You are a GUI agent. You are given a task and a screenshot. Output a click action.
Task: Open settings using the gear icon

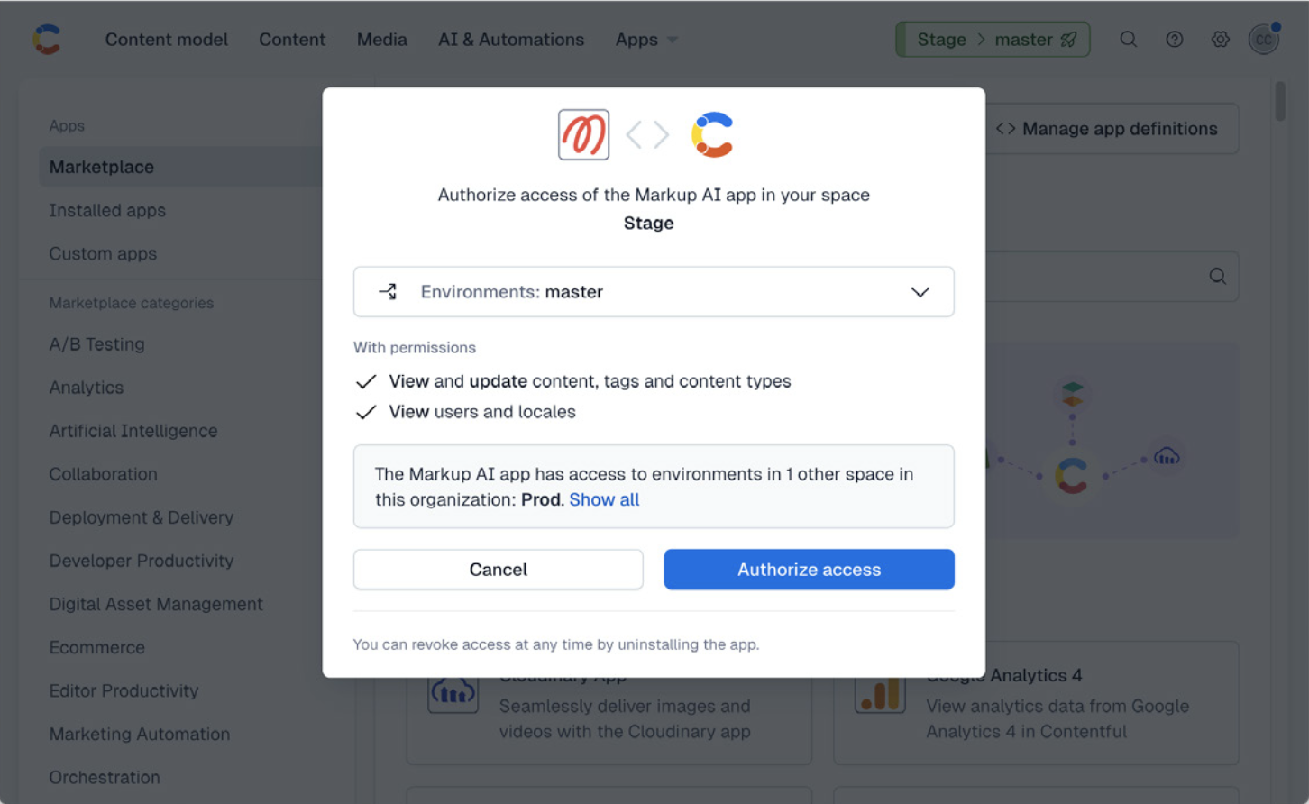pyautogui.click(x=1220, y=39)
